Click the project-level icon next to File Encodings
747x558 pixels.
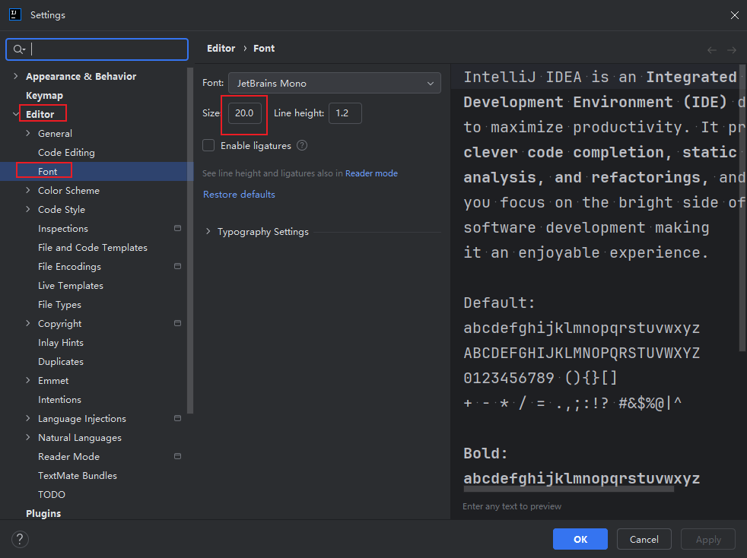pos(177,266)
